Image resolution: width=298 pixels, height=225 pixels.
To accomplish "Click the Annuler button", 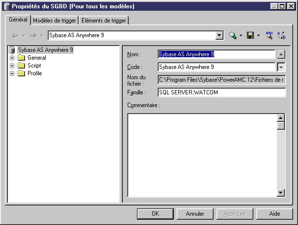I will click(195, 214).
